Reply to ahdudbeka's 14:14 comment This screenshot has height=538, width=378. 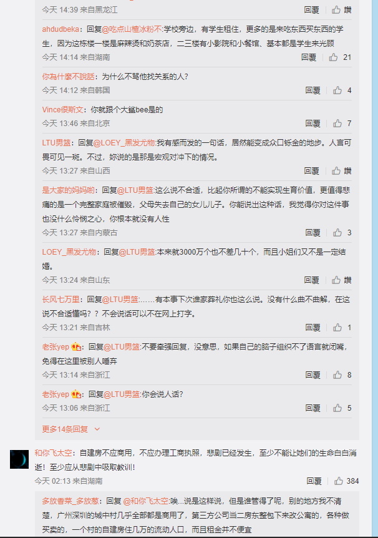[309, 57]
